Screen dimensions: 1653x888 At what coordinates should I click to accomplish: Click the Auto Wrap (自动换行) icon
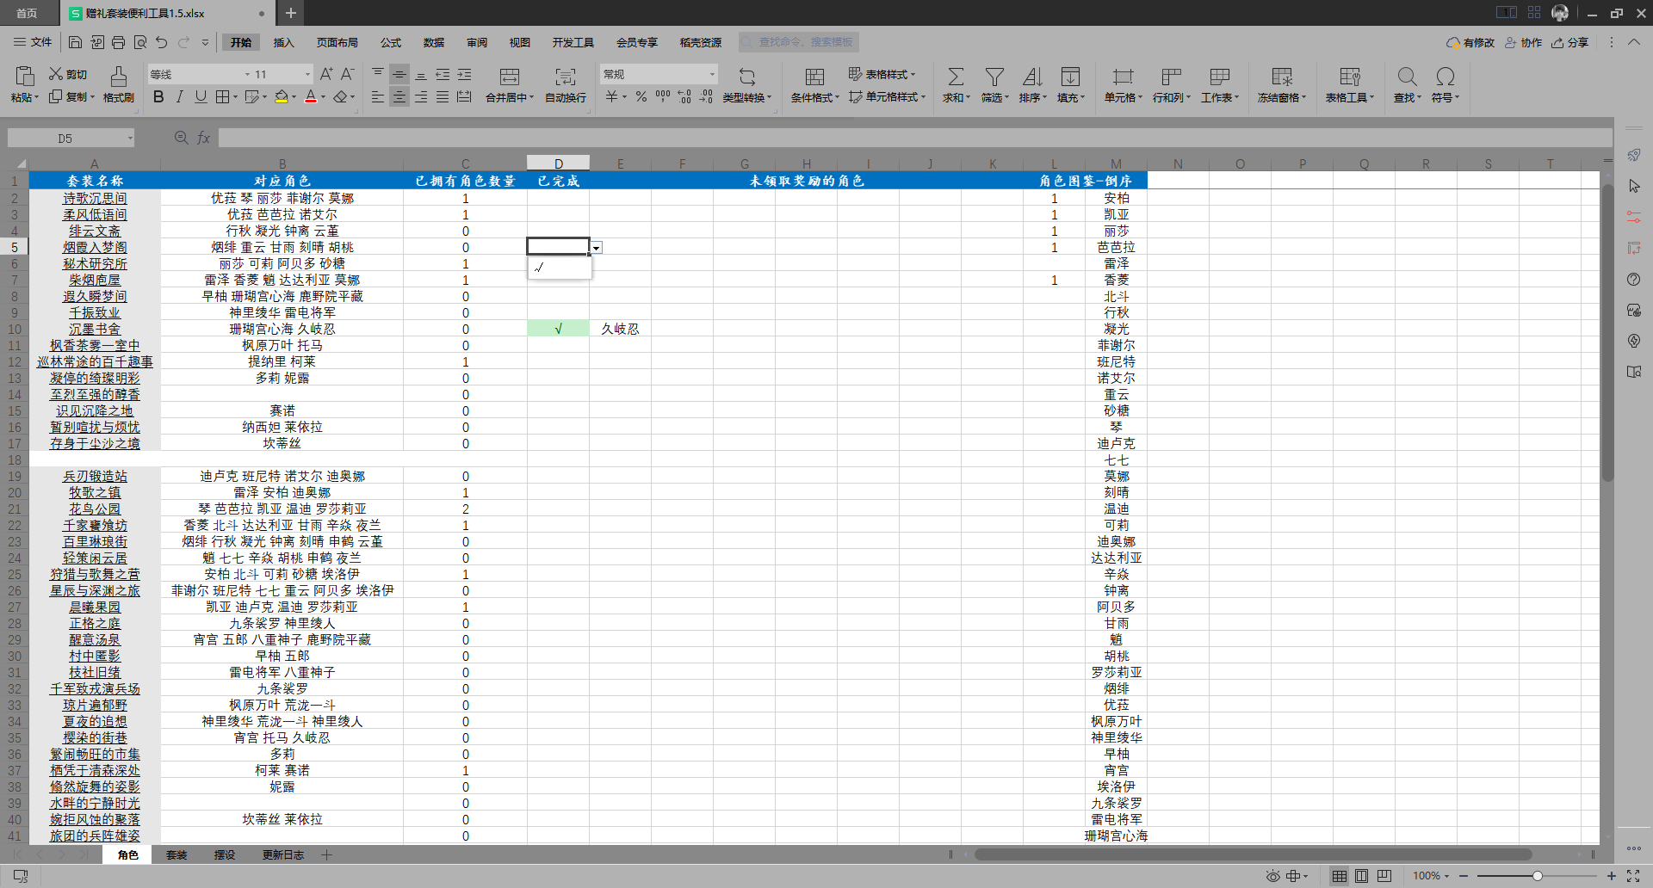point(565,77)
